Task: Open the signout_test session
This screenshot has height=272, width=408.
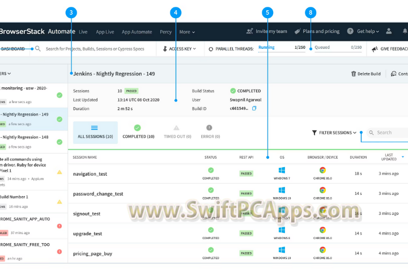Action: click(x=86, y=214)
